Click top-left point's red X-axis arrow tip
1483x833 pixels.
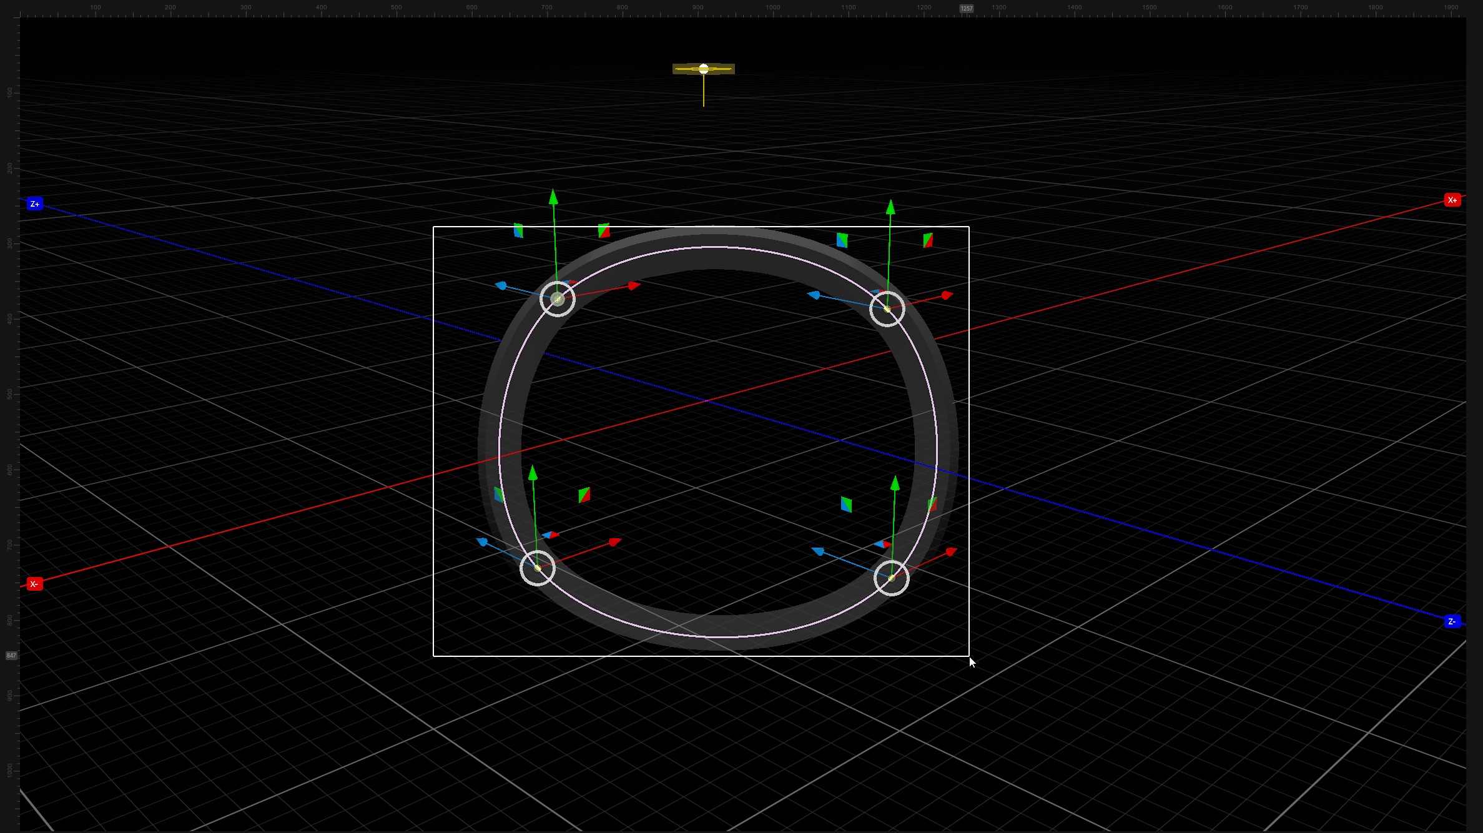coord(634,286)
